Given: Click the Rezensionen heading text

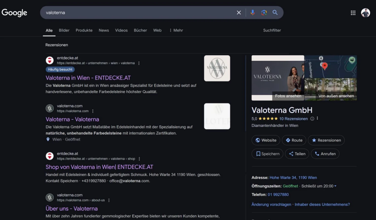Looking at the screenshot, I should click(57, 45).
